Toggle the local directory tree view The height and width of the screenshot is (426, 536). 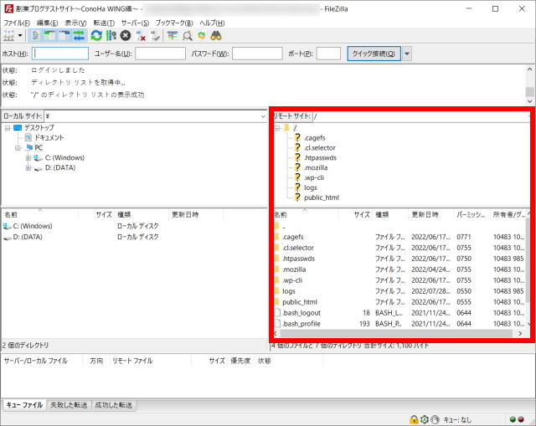pyautogui.click(x=50, y=36)
